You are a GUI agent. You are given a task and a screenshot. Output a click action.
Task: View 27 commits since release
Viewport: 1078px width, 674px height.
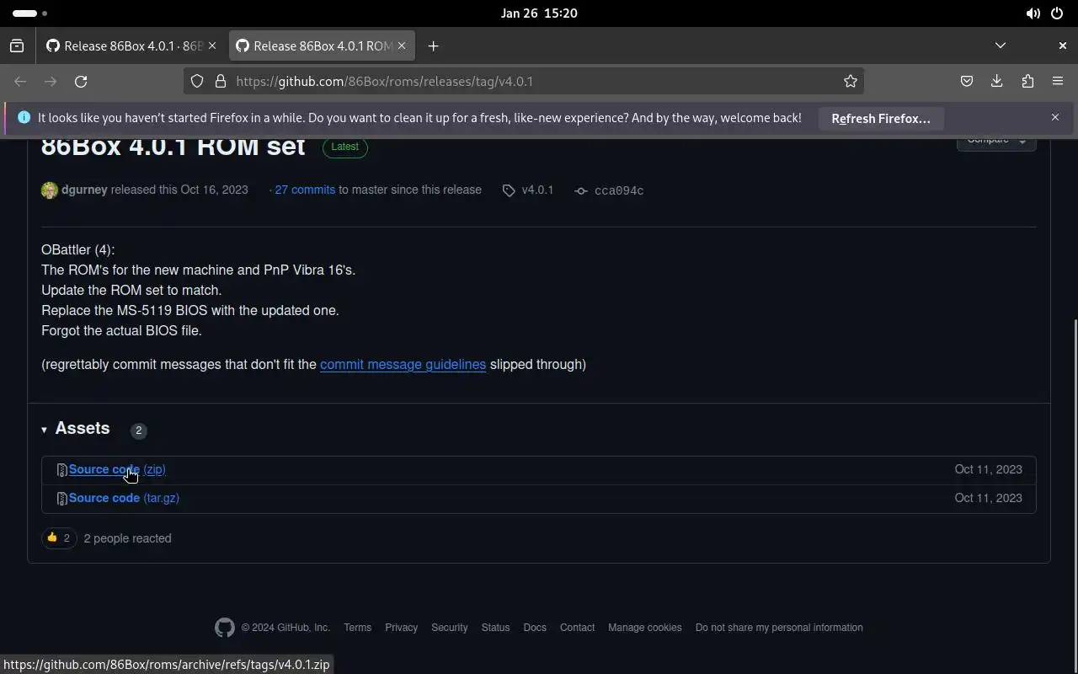pyautogui.click(x=305, y=190)
